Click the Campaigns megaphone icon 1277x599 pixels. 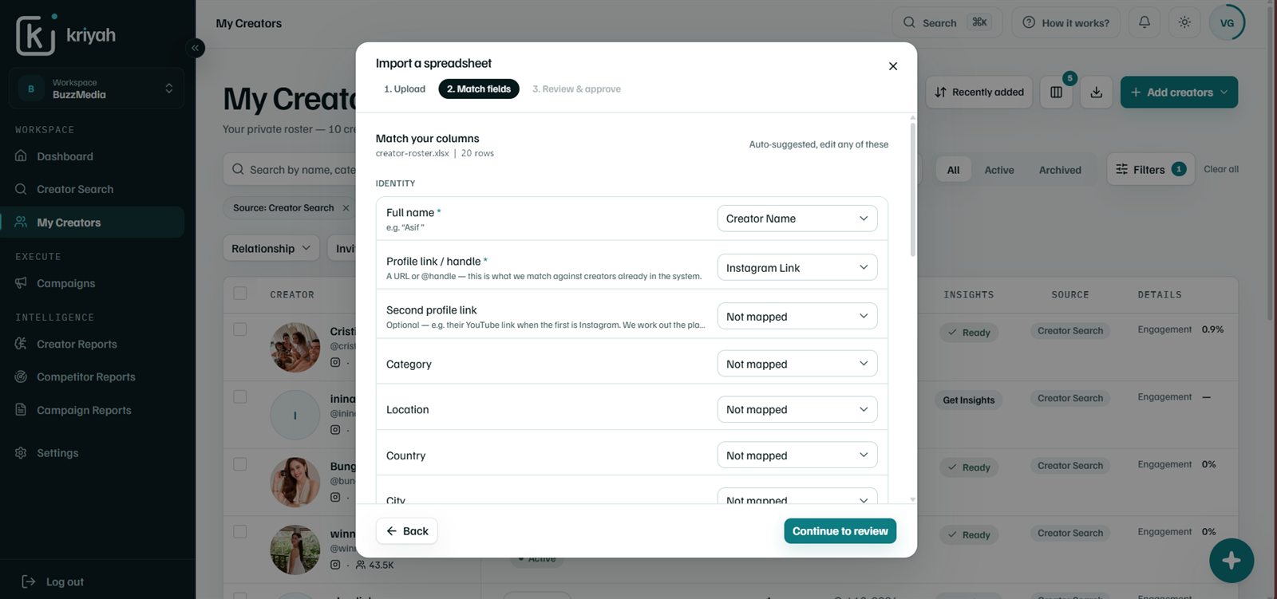[x=21, y=283]
